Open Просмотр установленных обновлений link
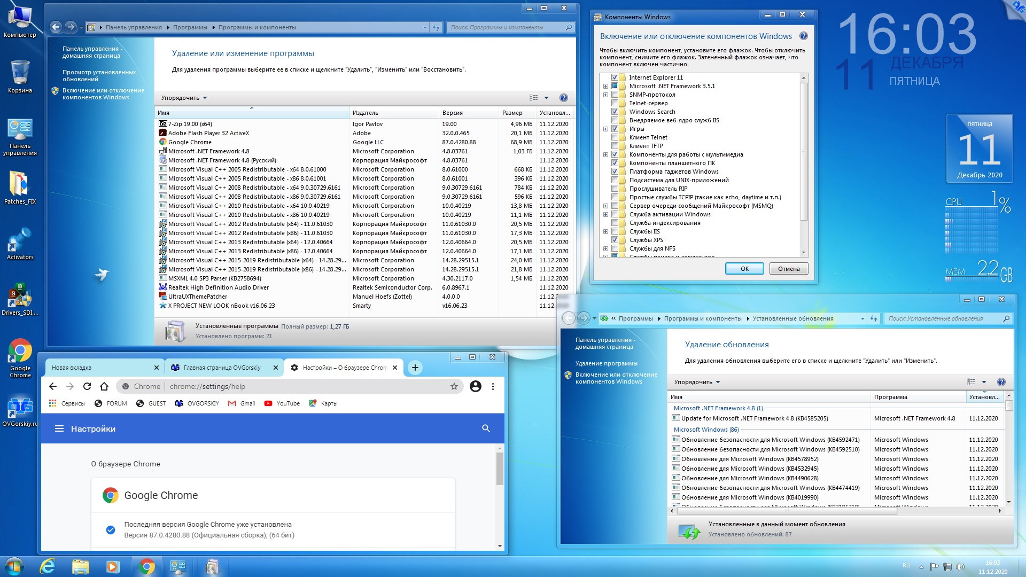The height and width of the screenshot is (577, 1026). pos(99,75)
